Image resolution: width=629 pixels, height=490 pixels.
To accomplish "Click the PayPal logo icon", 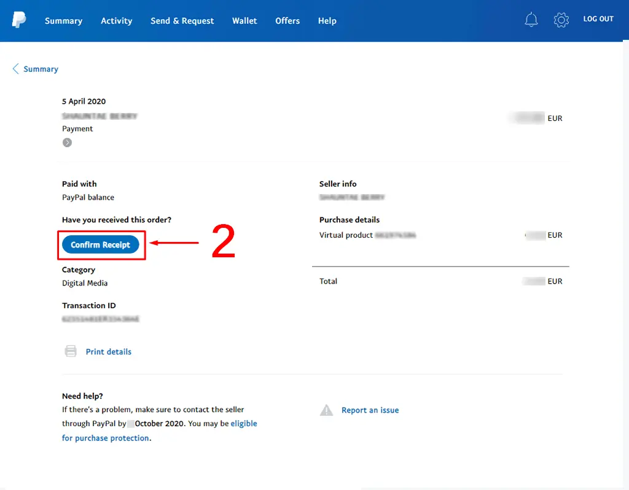I will pyautogui.click(x=19, y=20).
